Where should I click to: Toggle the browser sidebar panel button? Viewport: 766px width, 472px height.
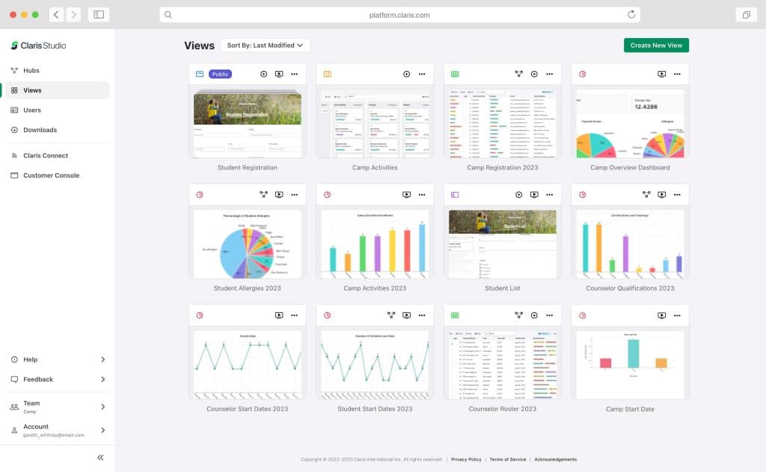pos(98,15)
